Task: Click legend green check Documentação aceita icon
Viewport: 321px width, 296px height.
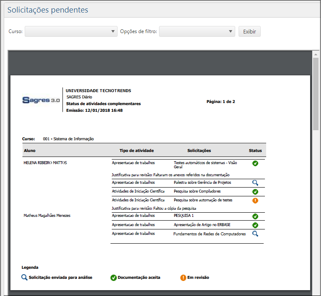Action: 113,278
